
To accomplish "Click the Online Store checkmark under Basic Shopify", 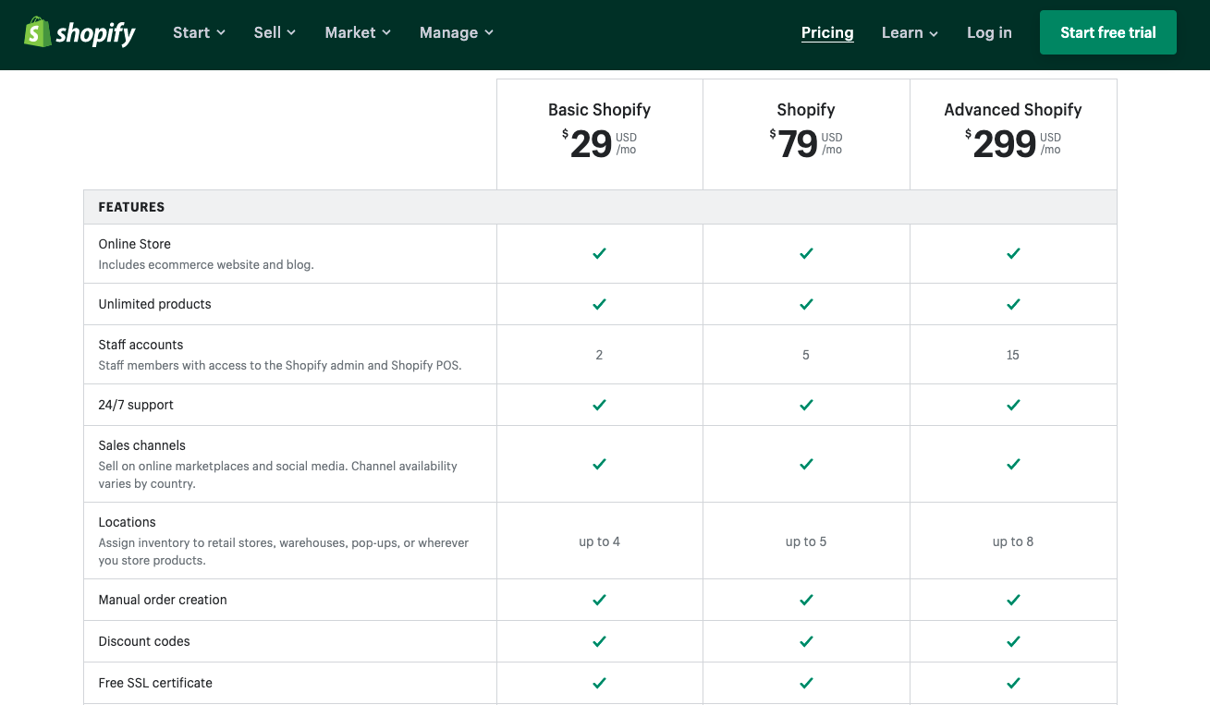I will point(599,252).
